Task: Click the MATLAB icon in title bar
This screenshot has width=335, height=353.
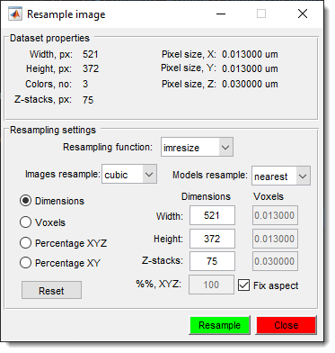Action: tap(15, 14)
